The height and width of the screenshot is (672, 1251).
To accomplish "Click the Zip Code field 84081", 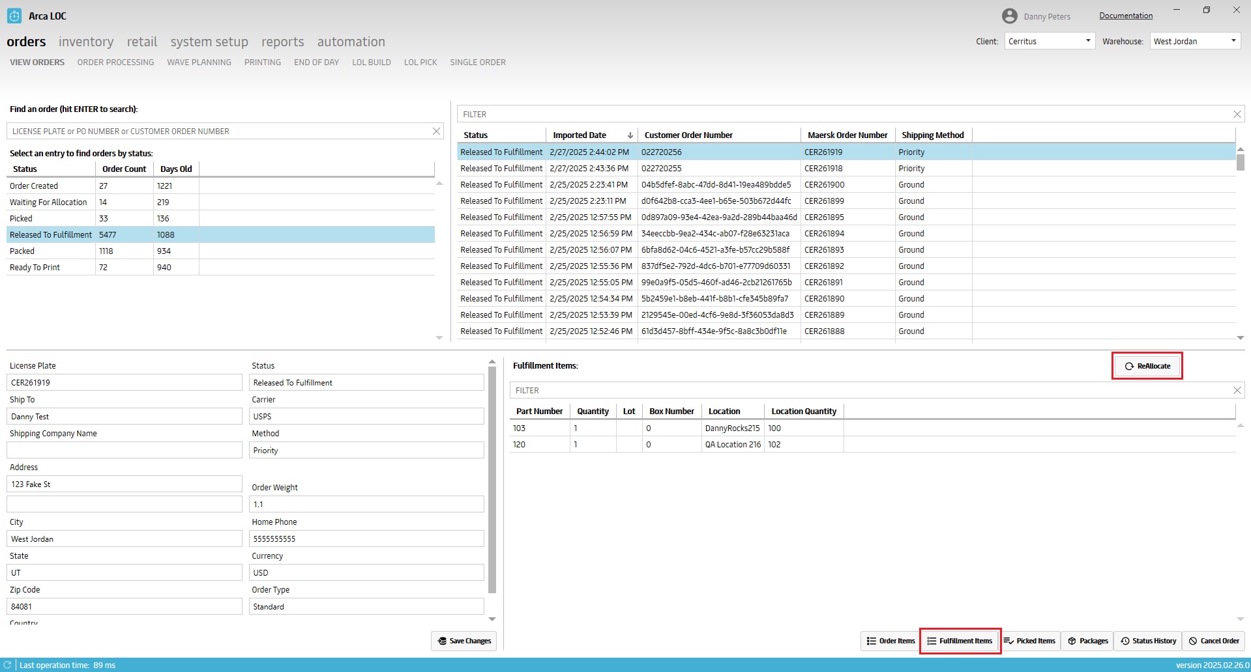I will pos(125,606).
